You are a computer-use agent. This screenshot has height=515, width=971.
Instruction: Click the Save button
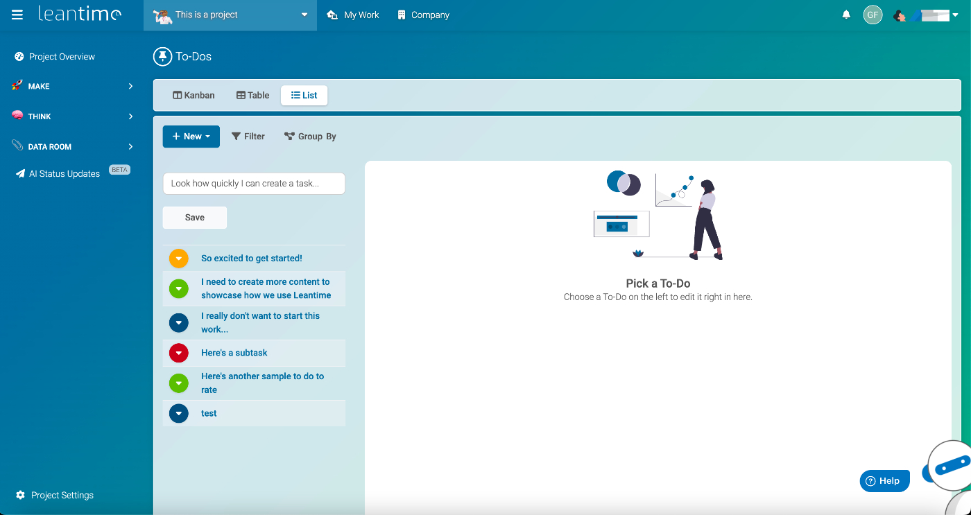[x=194, y=218]
